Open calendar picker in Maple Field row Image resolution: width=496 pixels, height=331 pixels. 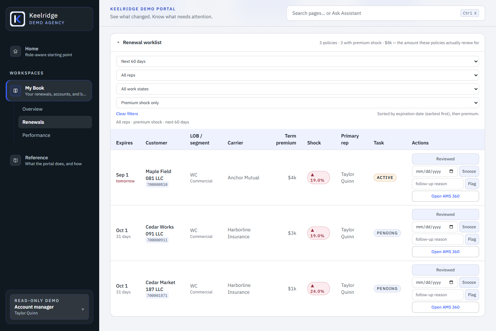coord(451,171)
